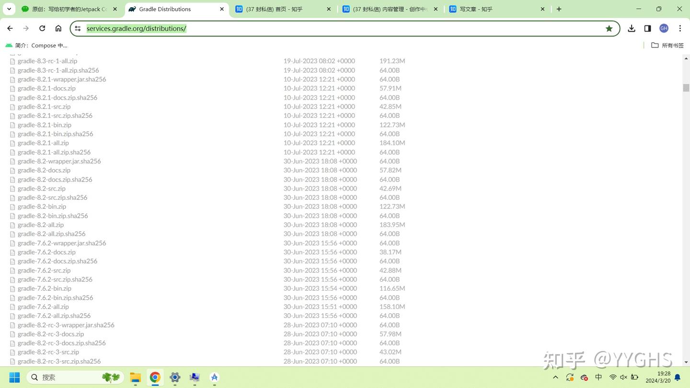Open Chrome's three-dot menu
Image resolution: width=690 pixels, height=388 pixels.
pyautogui.click(x=680, y=28)
